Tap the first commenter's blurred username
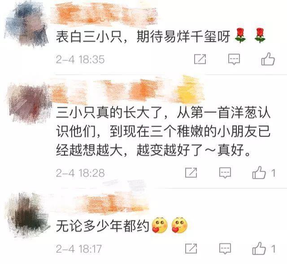Image resolution: width=287 pixels, height=264 pixels. click(x=105, y=14)
